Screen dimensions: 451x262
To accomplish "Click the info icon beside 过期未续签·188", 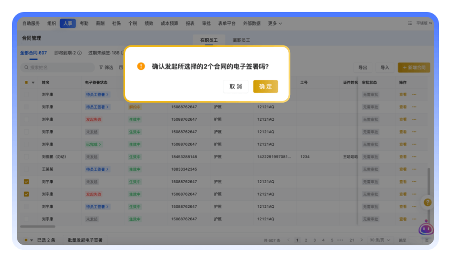I will point(123,53).
